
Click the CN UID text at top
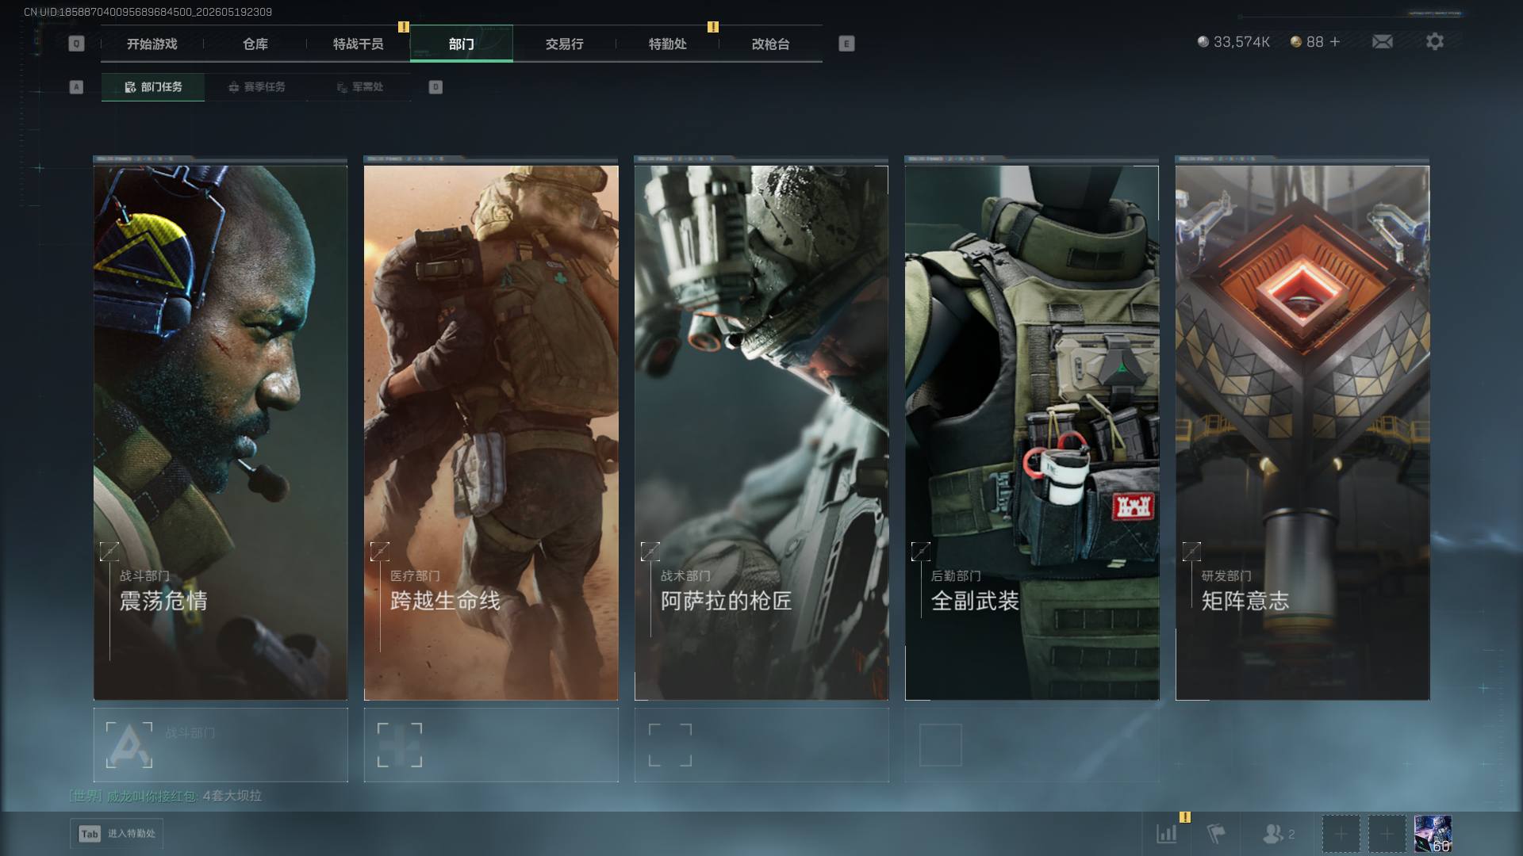(x=148, y=12)
